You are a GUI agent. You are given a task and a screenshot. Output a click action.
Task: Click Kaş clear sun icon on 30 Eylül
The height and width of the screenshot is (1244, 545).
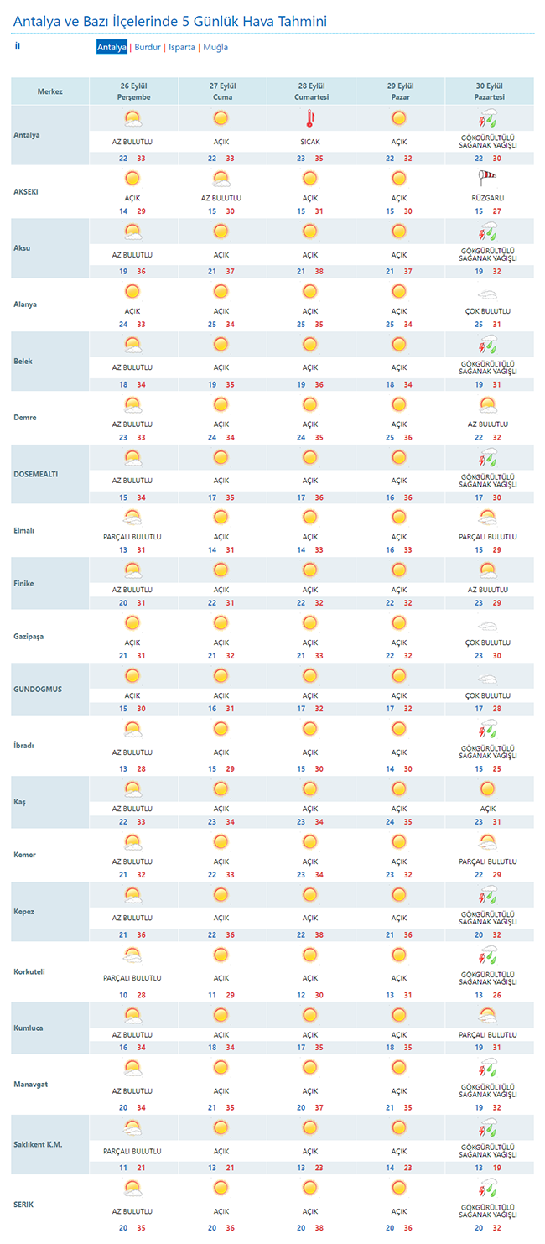pyautogui.click(x=488, y=789)
